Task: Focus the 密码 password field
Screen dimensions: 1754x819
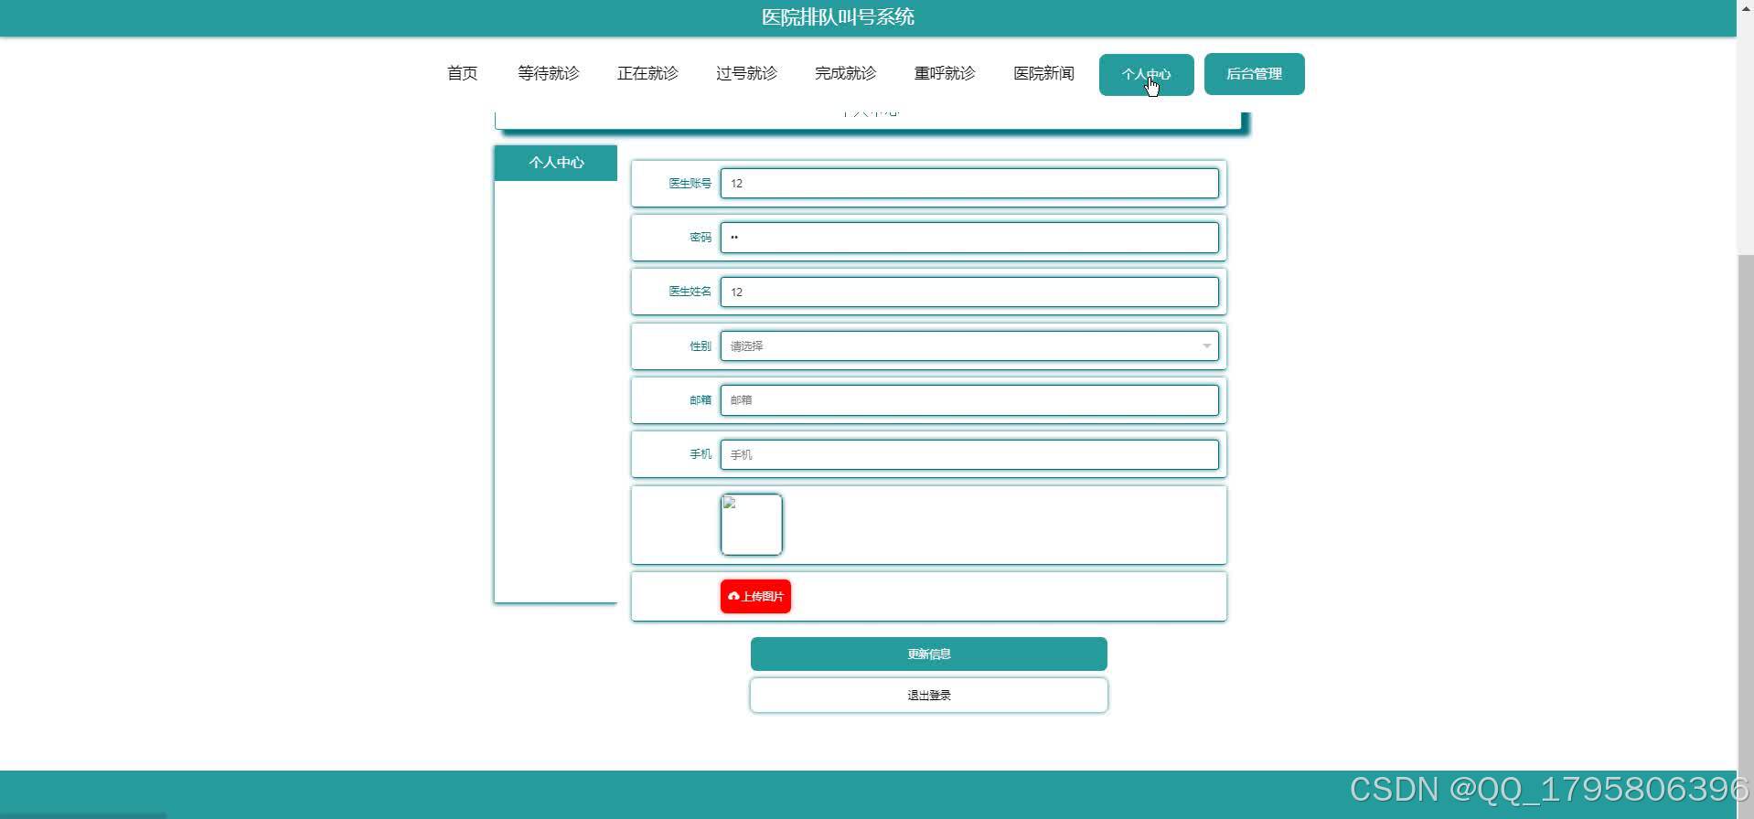Action: pyautogui.click(x=969, y=238)
